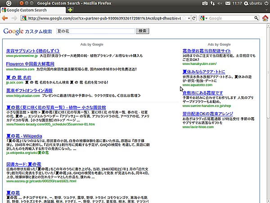Open the 翌日配達OKの花束アレンジ ad
The image size is (270, 203).
click(x=207, y=114)
